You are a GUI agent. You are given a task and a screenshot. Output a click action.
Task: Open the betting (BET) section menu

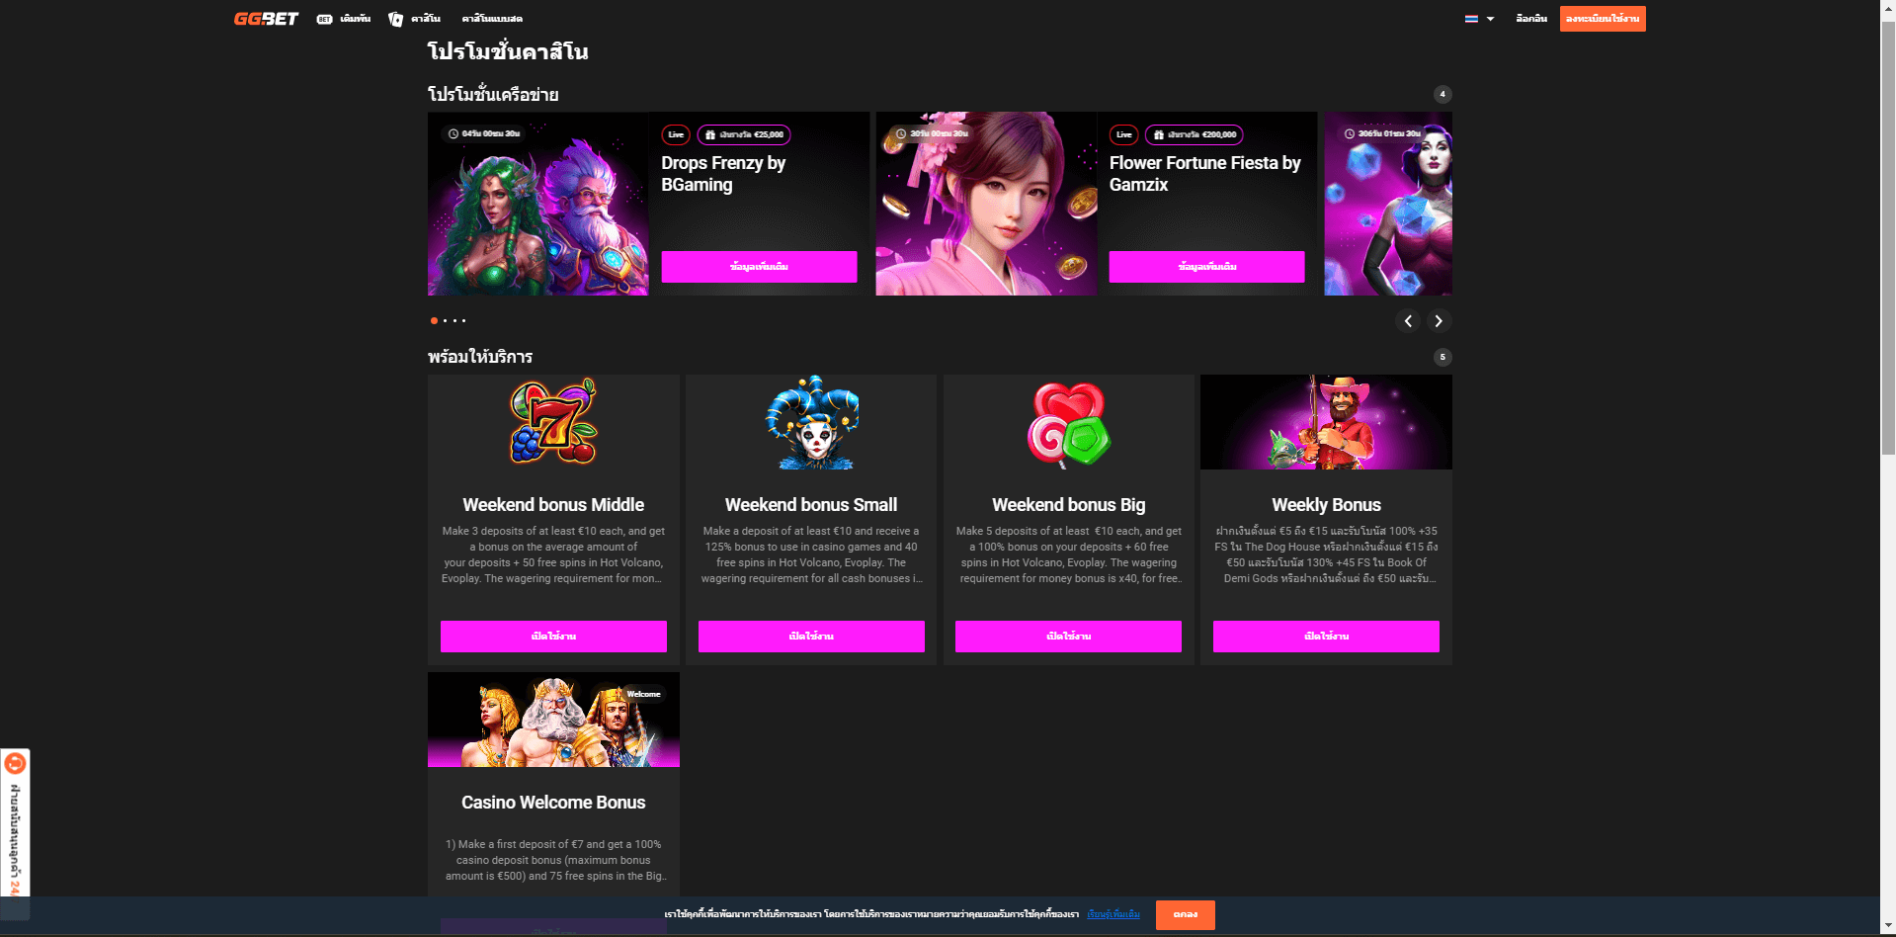[343, 19]
